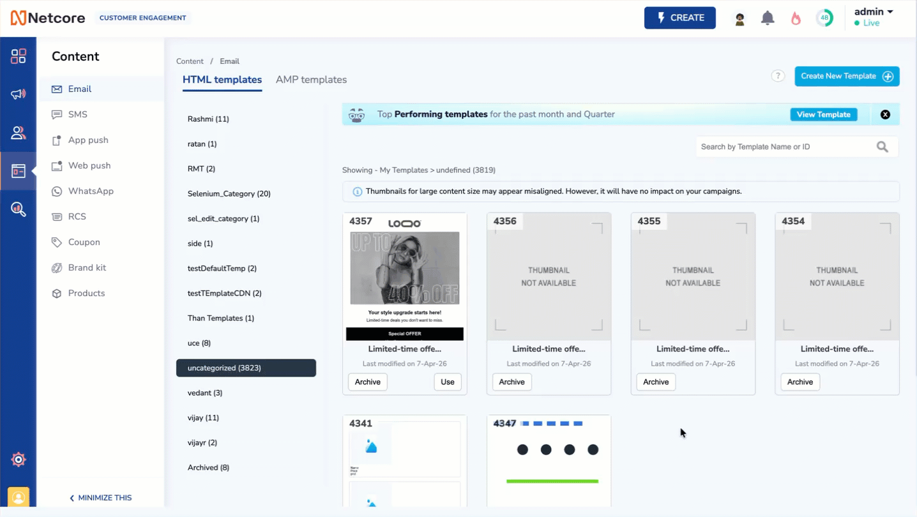
Task: Open template 4355 thumbnail
Action: pyautogui.click(x=693, y=277)
